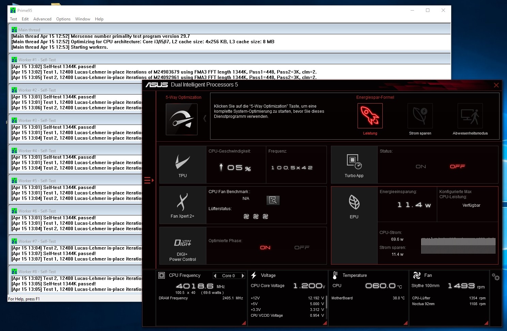Select next CPU core with right arrow
The image size is (507, 331).
pyautogui.click(x=243, y=276)
